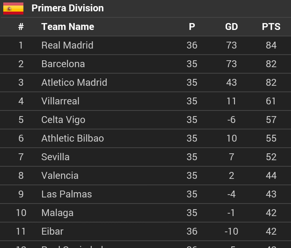Open the Las Palmas row

click(x=145, y=194)
